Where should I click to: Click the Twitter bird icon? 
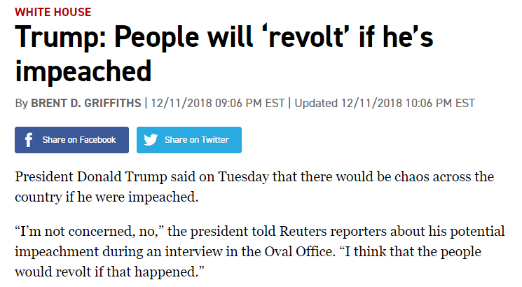click(x=150, y=140)
